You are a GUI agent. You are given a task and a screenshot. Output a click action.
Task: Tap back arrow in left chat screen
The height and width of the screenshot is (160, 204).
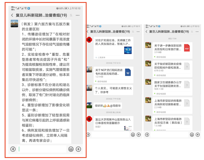tap(12, 15)
